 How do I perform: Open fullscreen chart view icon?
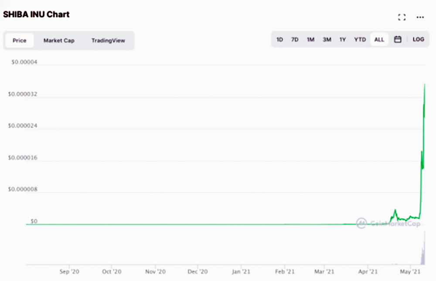[402, 17]
